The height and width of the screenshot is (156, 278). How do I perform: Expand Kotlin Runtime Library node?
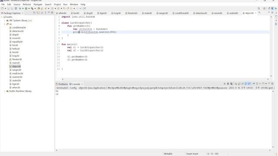tap(5, 91)
